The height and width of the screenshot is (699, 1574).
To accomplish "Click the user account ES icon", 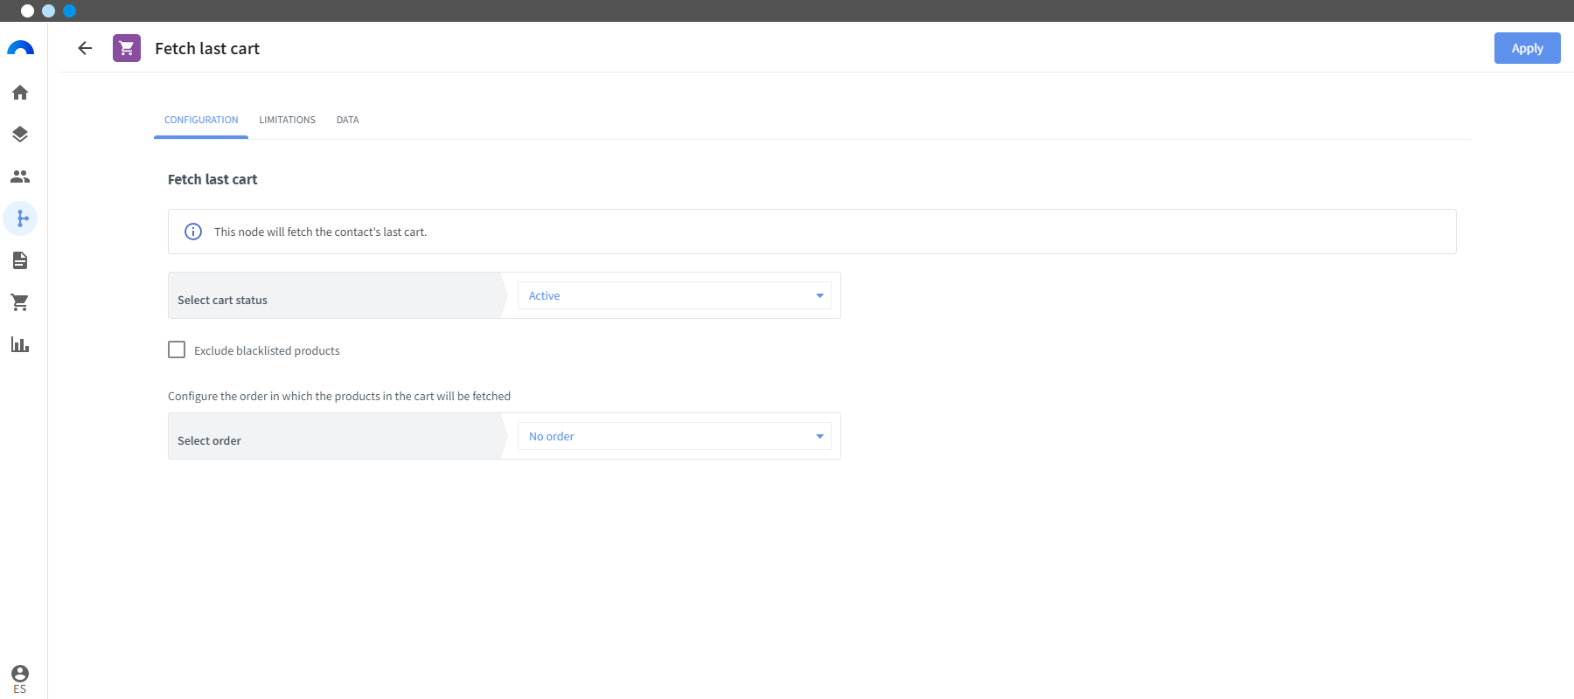I will [x=20, y=678].
